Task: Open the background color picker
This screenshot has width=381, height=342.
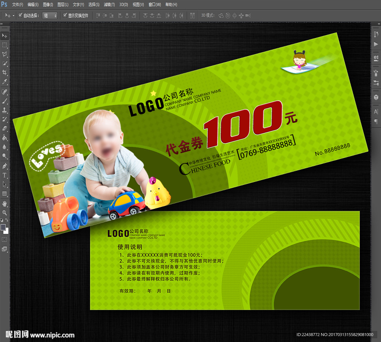Action: tap(7, 231)
